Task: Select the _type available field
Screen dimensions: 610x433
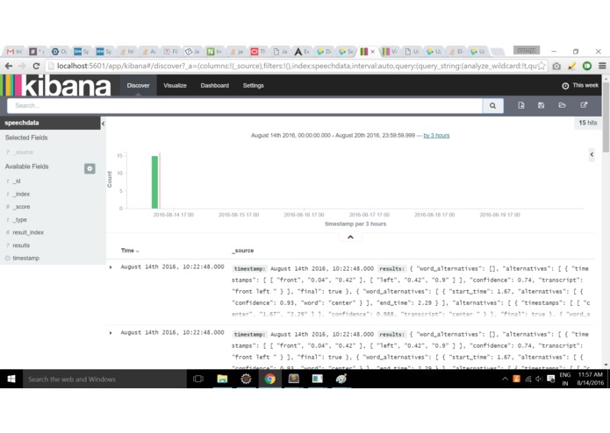Action: click(x=20, y=219)
